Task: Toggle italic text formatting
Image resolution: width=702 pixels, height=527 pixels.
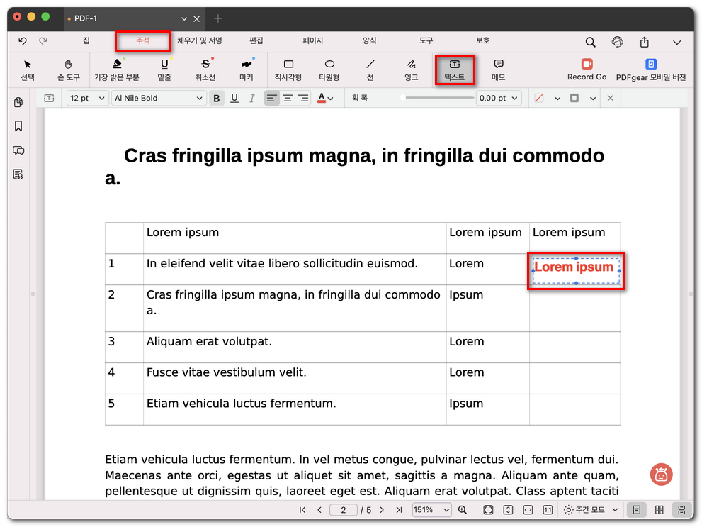Action: point(251,99)
